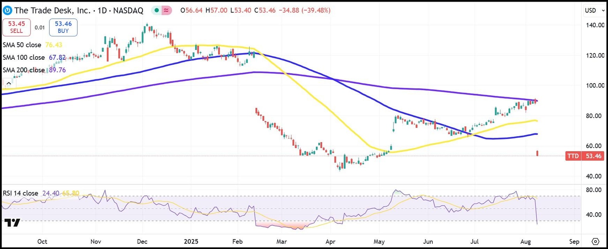Click NASDAQ in the symbol title
The image size is (608, 249).
(x=128, y=10)
